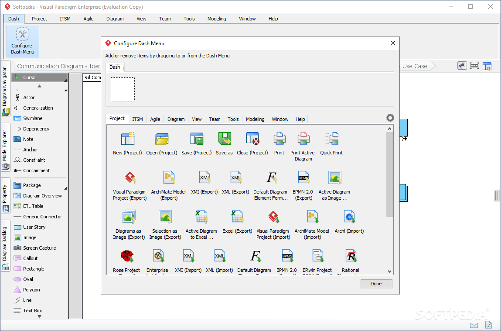
Task: Select the Excel (Export) icon
Action: pyautogui.click(x=237, y=217)
